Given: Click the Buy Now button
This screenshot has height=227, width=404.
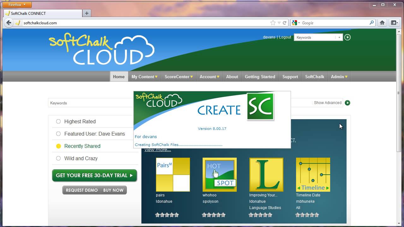Looking at the screenshot, I should pyautogui.click(x=114, y=190).
